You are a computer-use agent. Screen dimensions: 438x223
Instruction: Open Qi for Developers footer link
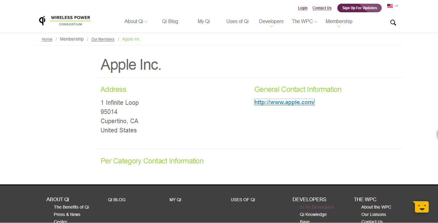(317, 207)
